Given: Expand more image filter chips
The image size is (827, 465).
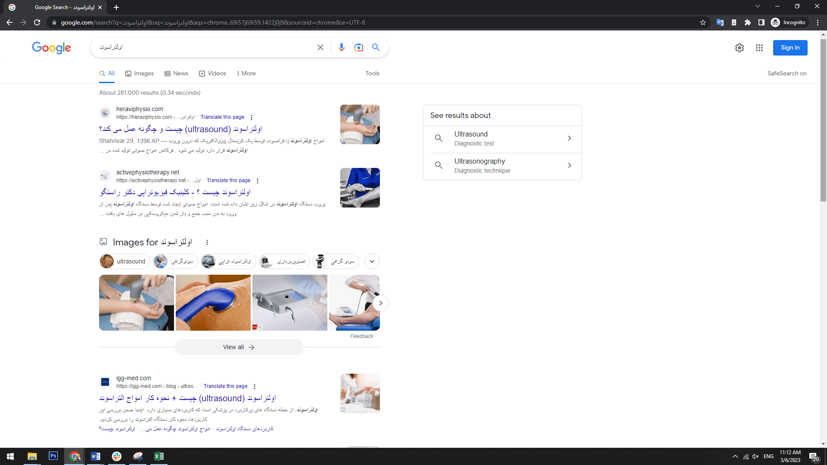Looking at the screenshot, I should [x=372, y=261].
